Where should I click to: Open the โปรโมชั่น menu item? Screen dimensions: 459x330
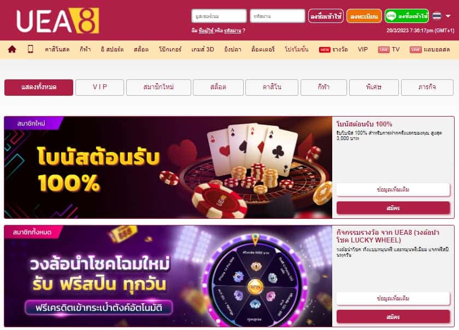pos(297,50)
